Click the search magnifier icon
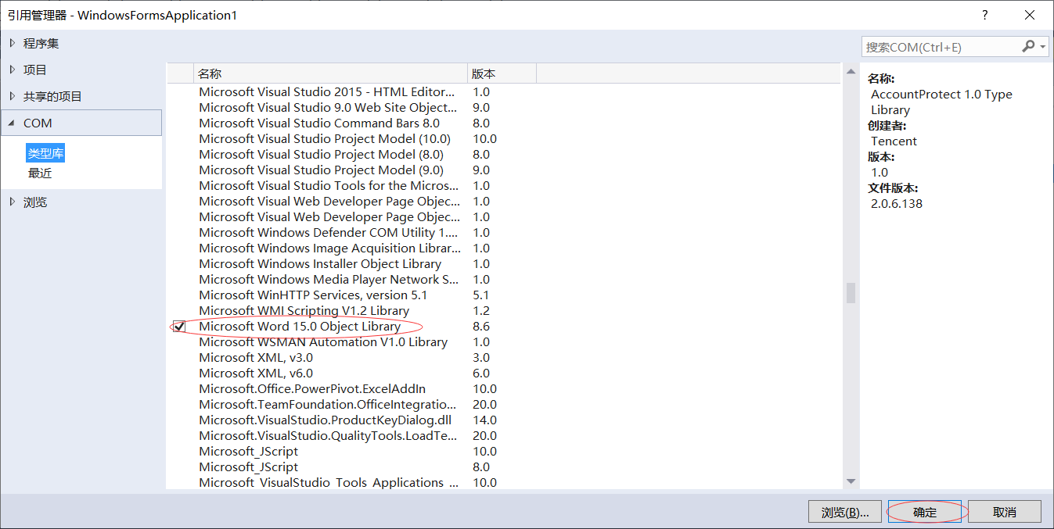This screenshot has width=1054, height=529. 1028,47
